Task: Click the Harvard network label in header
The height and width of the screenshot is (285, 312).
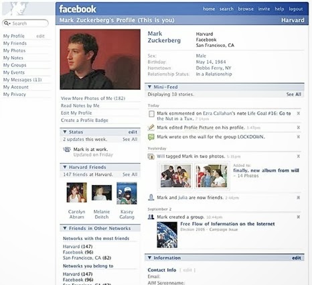Action: (293, 20)
